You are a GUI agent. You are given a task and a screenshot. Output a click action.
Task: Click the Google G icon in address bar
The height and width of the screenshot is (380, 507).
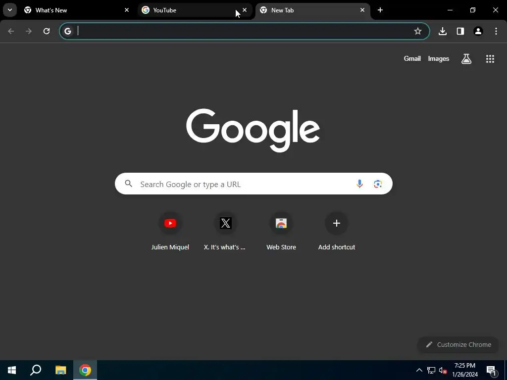click(x=67, y=31)
